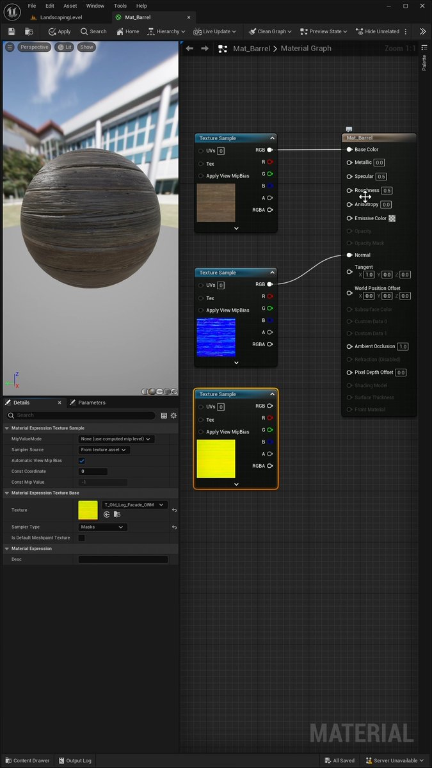Browse to asset in Content Browser toolbar icon
The image size is (432, 768).
pyautogui.click(x=29, y=31)
